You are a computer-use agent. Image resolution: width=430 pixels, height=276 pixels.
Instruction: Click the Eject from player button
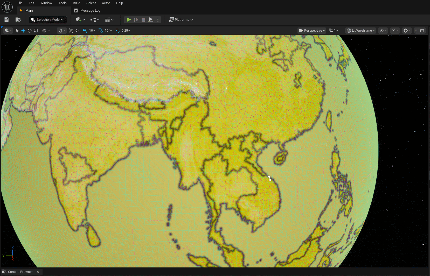click(x=151, y=20)
